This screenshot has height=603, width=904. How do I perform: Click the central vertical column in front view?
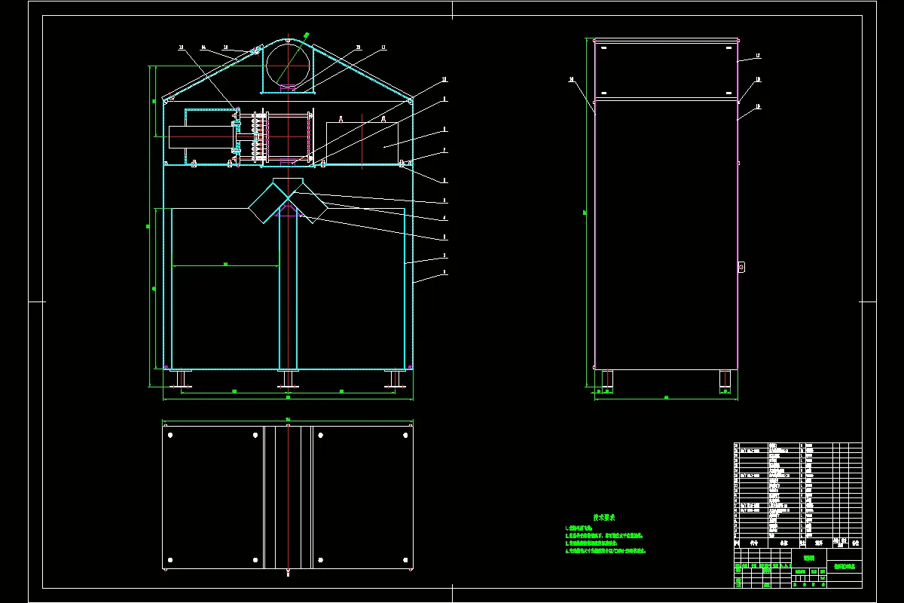(x=289, y=290)
